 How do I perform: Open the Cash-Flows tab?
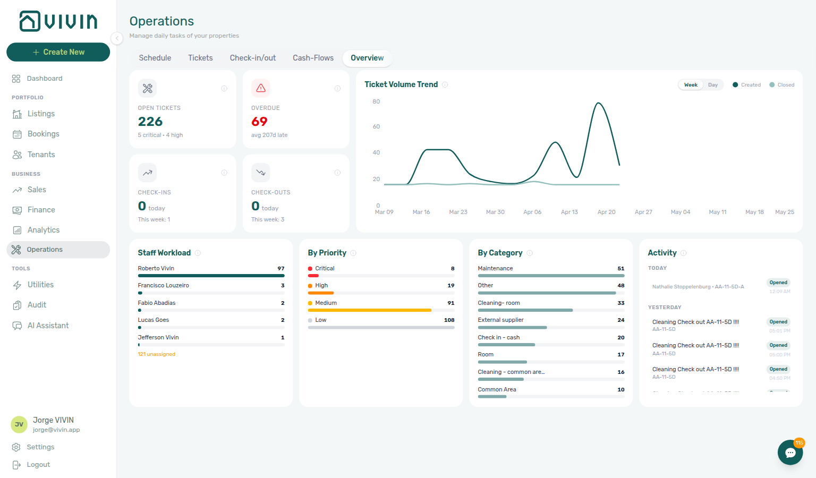pyautogui.click(x=313, y=58)
